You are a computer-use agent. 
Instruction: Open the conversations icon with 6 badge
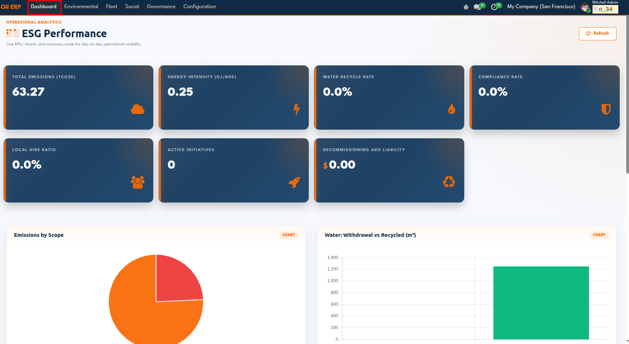(x=479, y=6)
